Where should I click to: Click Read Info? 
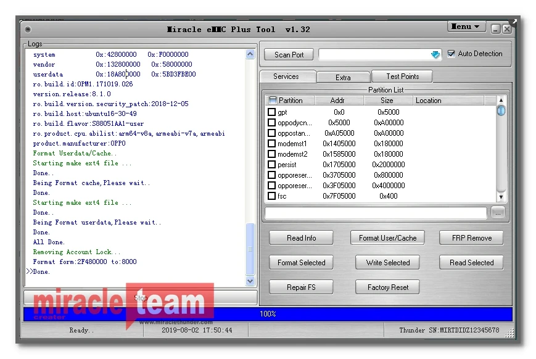pyautogui.click(x=301, y=237)
